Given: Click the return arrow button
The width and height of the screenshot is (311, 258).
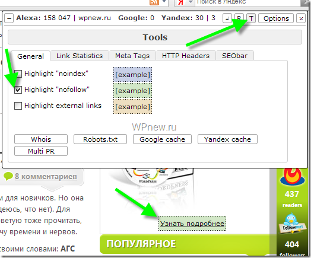Looking at the screenshot, I should 227,18.
